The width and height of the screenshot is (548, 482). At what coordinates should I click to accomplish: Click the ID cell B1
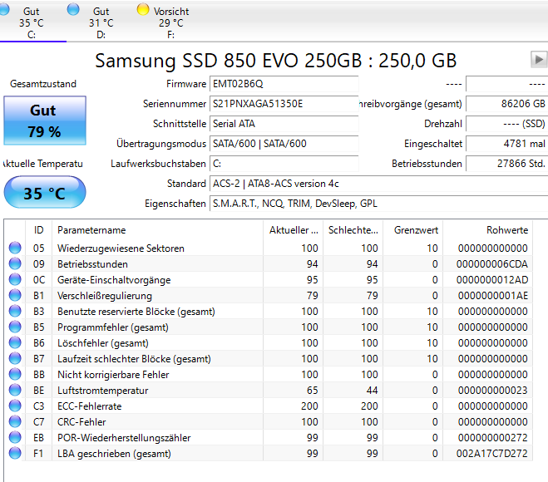39,296
